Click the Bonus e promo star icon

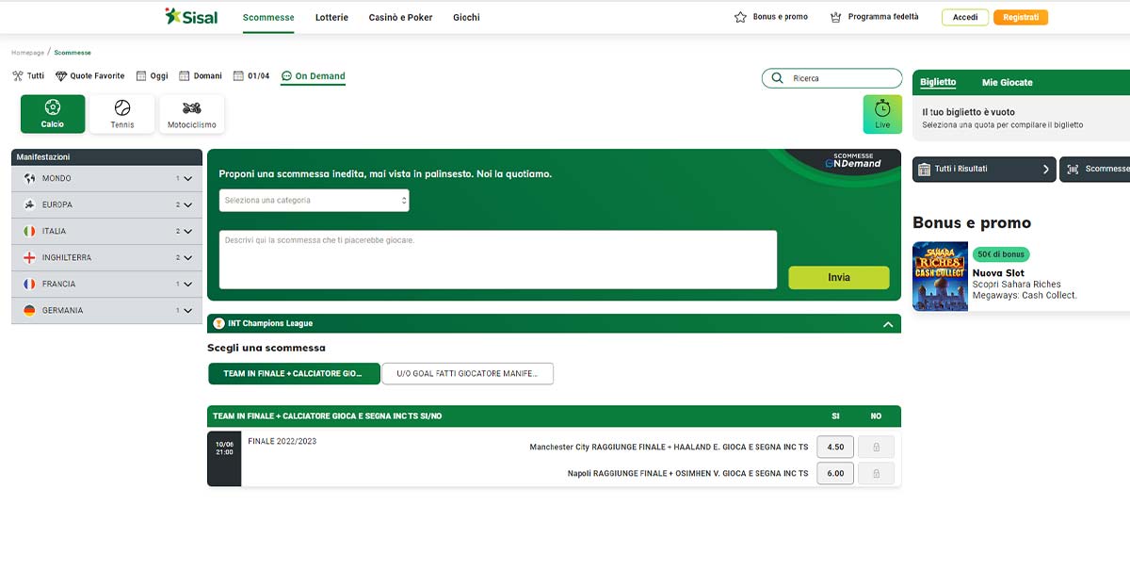(740, 17)
